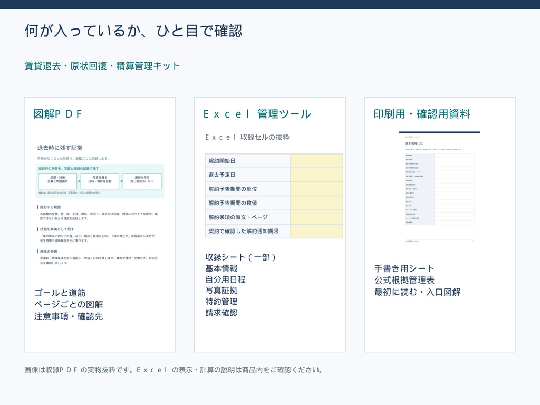The height and width of the screenshot is (405, 540).
Task: Click the 撮影する範囲 section heading
Action: tap(49, 207)
